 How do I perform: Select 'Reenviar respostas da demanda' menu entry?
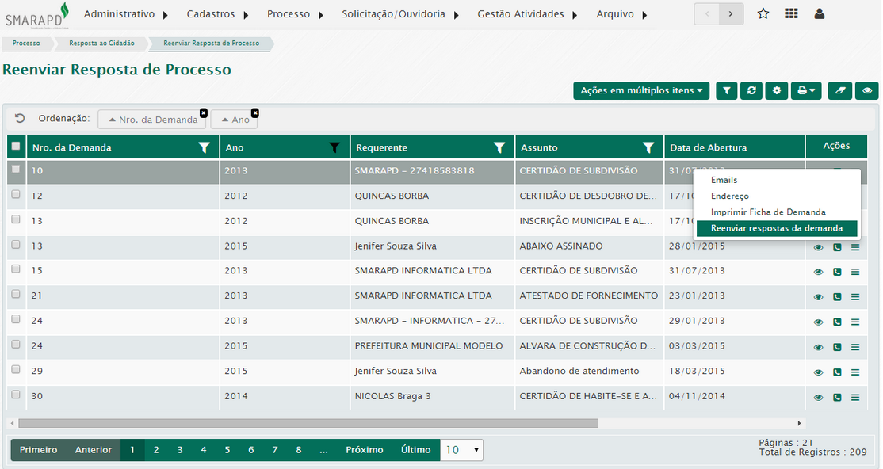[776, 228]
